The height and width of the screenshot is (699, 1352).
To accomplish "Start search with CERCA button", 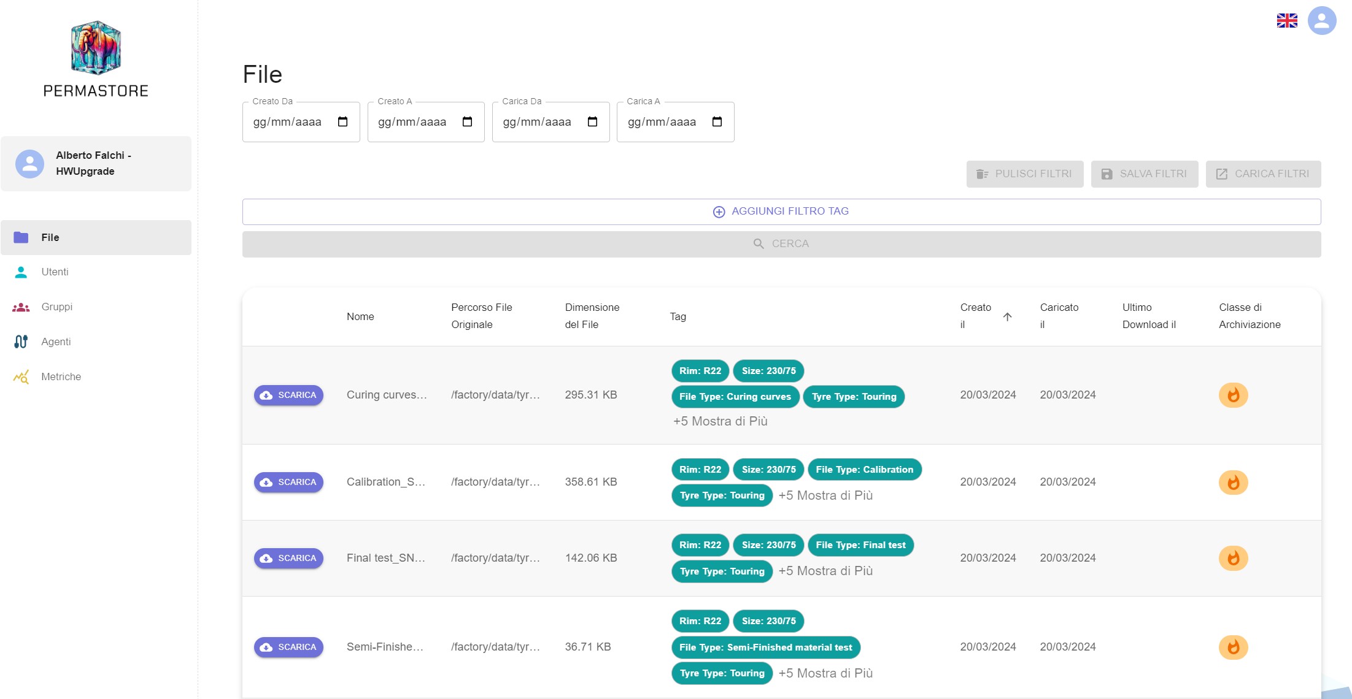I will tap(781, 244).
